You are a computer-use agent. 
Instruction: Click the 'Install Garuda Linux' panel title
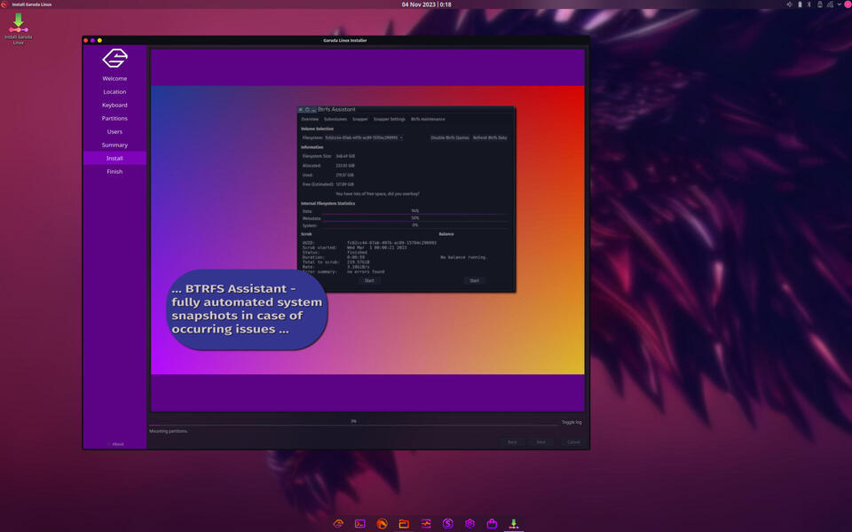click(x=32, y=4)
